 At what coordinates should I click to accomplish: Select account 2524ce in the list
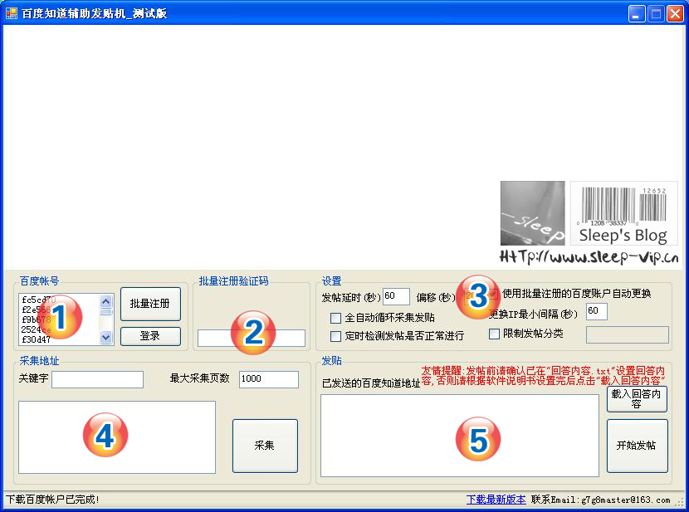36,329
